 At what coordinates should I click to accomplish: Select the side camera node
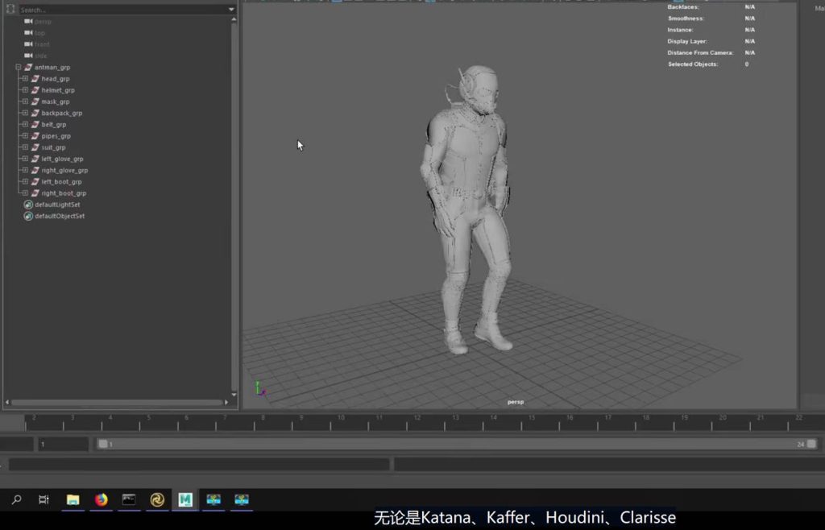[x=41, y=56]
